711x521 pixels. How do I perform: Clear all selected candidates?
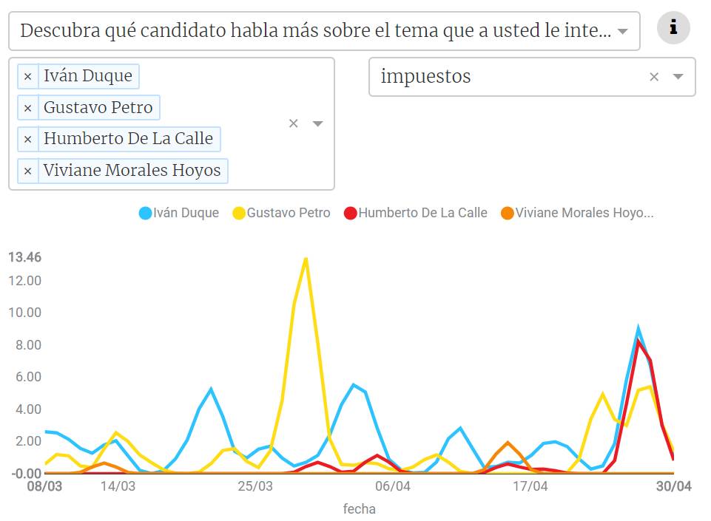click(x=293, y=123)
